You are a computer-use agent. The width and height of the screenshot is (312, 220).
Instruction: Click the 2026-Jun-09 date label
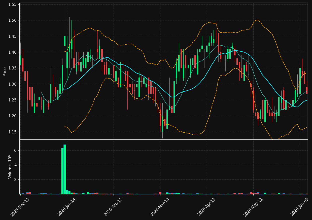[x=299, y=207]
